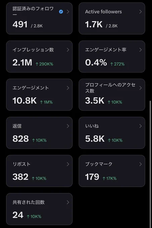Expand インプレッション数 chevron arrow
Image resolution: width=152 pixels, height=228 pixels.
pos(68,50)
